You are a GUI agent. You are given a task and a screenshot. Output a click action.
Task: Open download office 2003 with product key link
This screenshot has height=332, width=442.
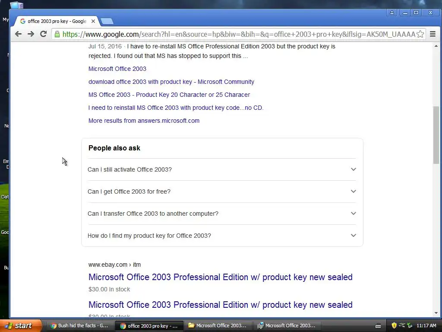171,82
